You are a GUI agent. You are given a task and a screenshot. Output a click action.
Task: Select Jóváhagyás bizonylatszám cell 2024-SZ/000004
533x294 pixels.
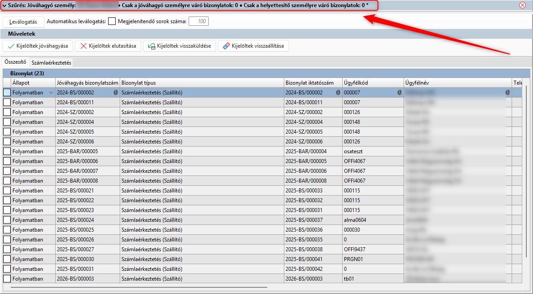(88, 122)
